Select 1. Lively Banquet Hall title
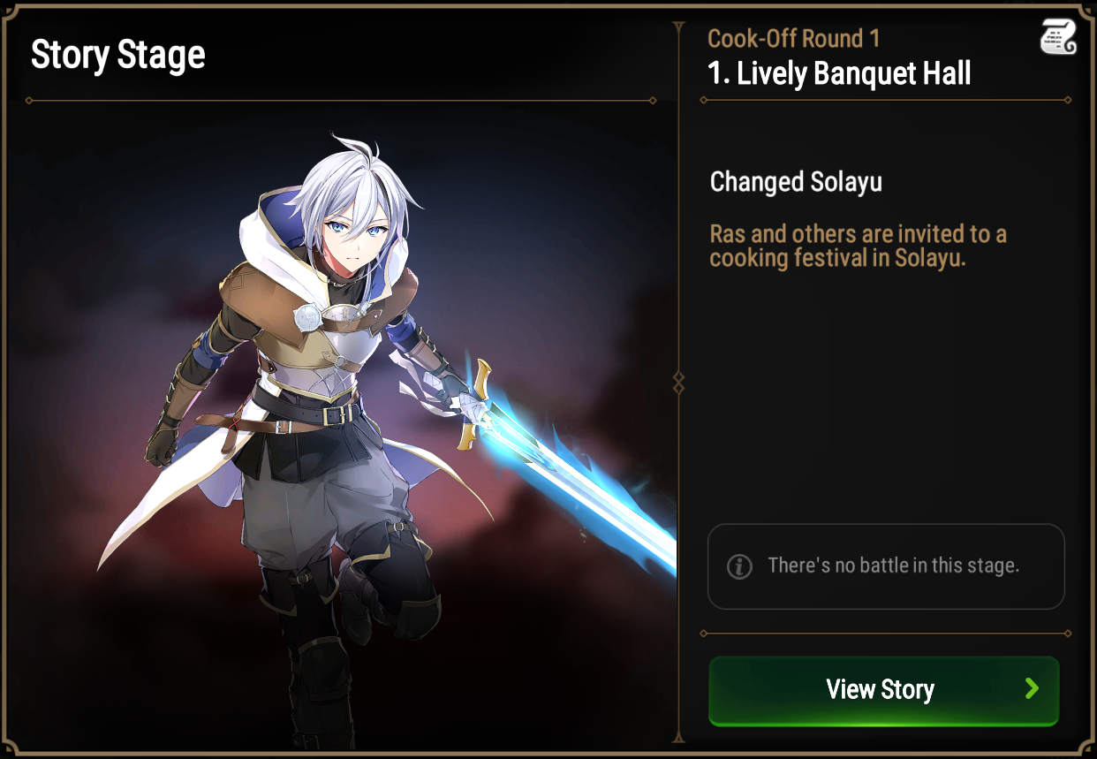 839,73
